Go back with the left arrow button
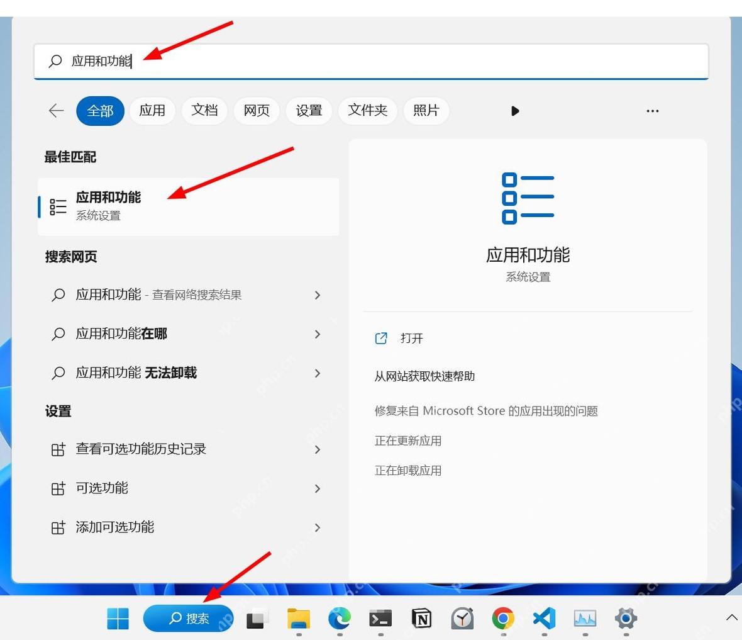 point(57,111)
